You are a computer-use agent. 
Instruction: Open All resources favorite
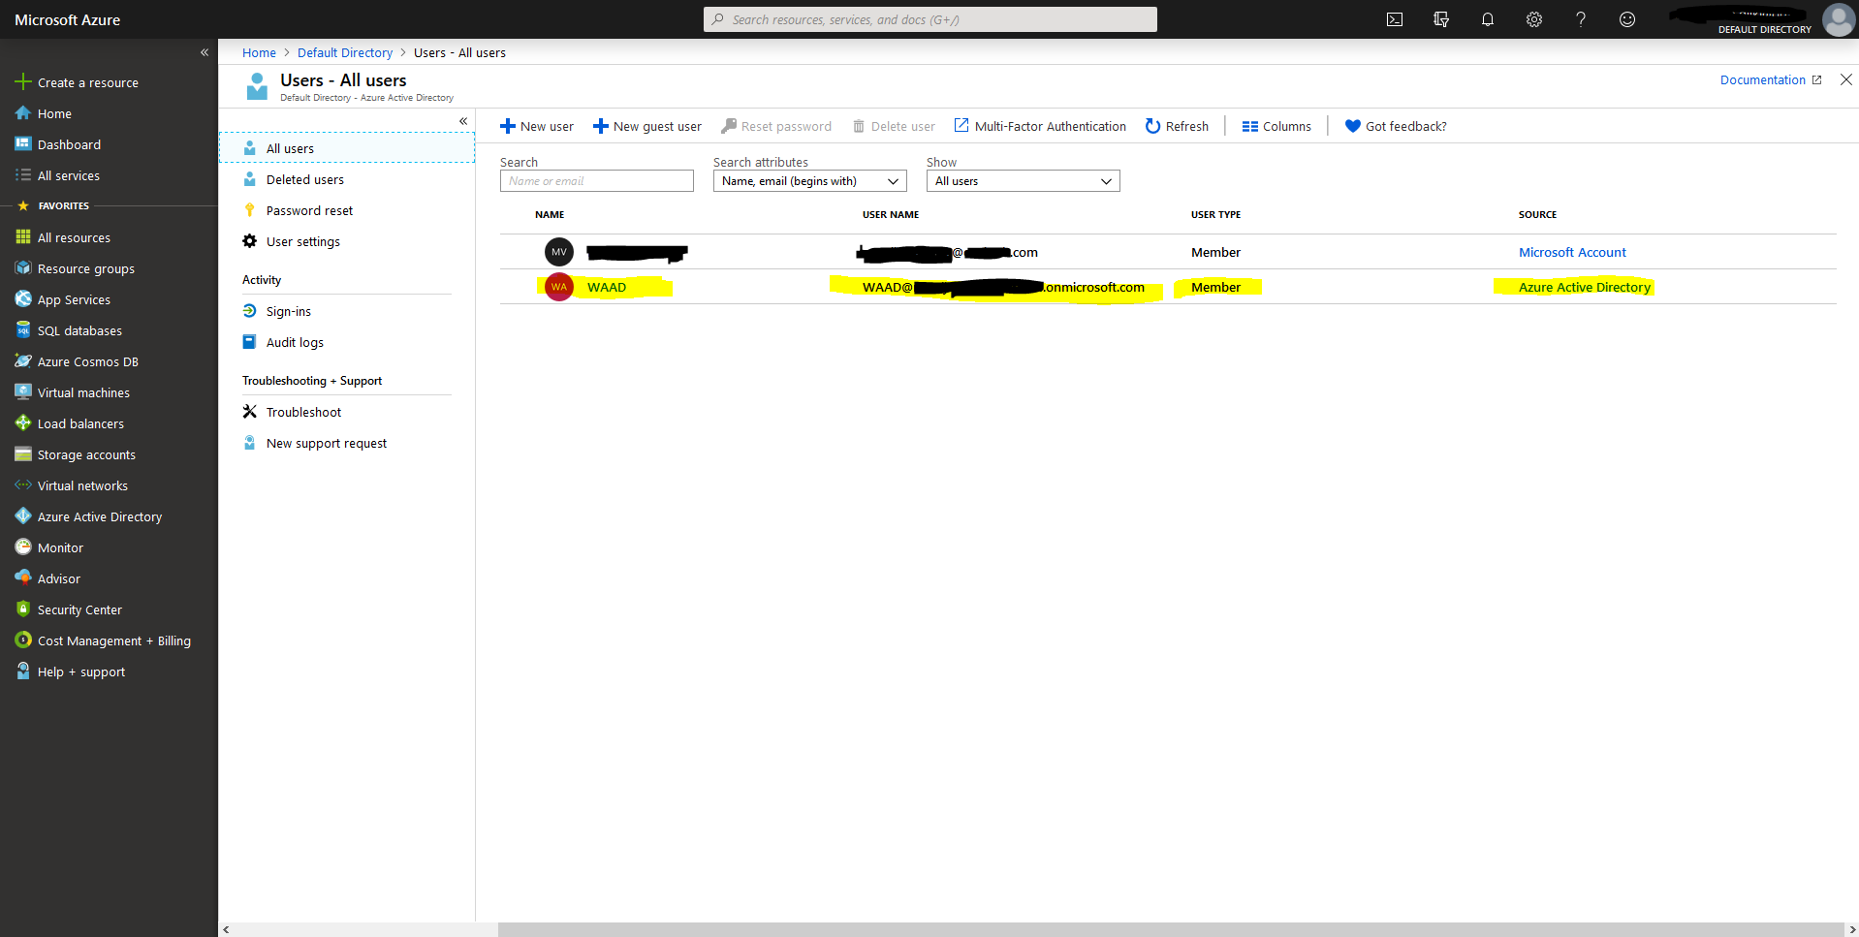coord(63,237)
